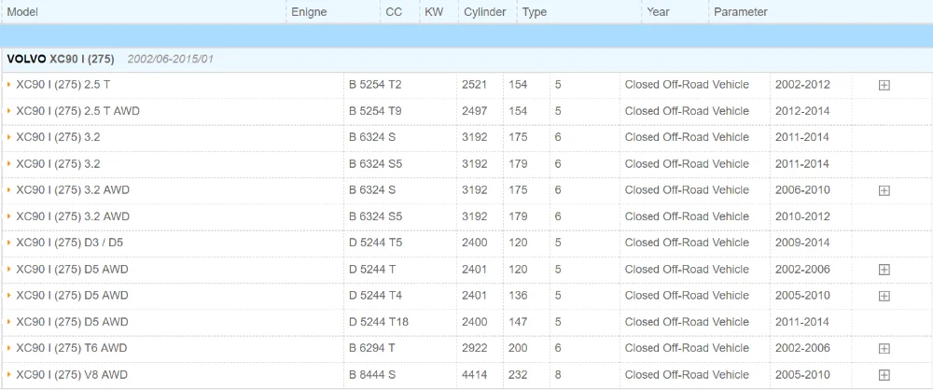The image size is (933, 390).
Task: Select Closed Off-Road Vehicle in V8 AWD row
Action: [x=687, y=374]
